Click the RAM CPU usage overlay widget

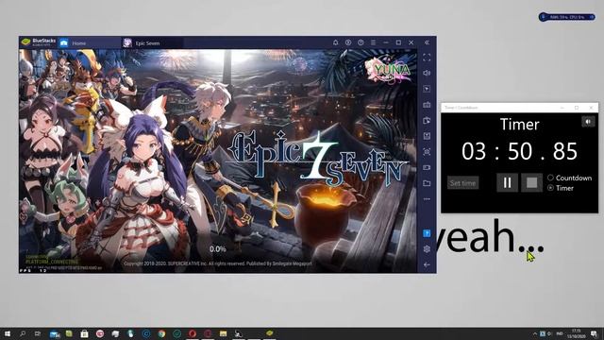click(566, 17)
